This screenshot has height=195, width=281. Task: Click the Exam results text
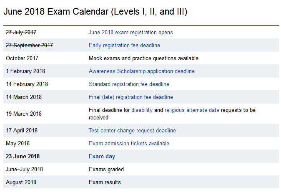(x=105, y=182)
